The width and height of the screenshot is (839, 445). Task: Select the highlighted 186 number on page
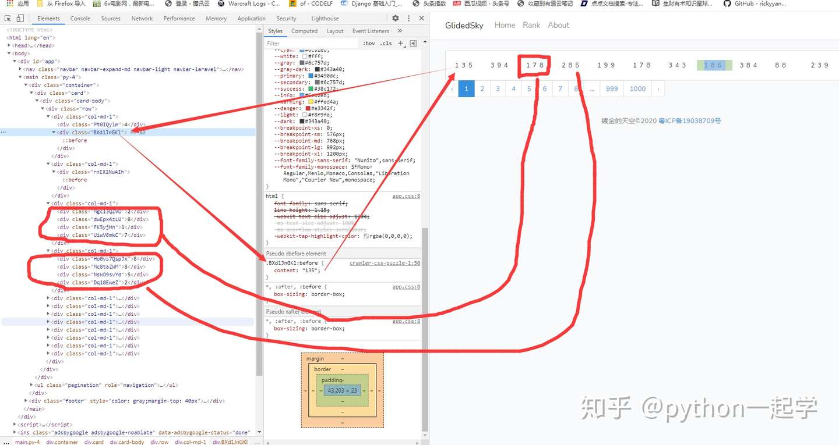coord(714,65)
